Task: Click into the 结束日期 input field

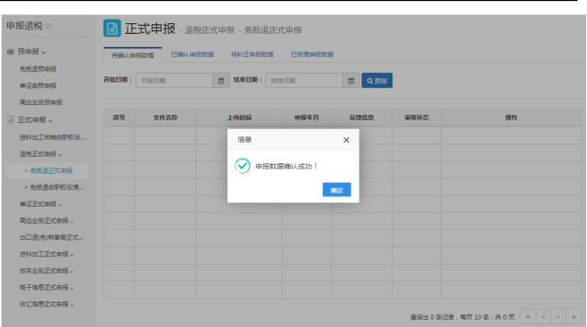Action: click(304, 80)
